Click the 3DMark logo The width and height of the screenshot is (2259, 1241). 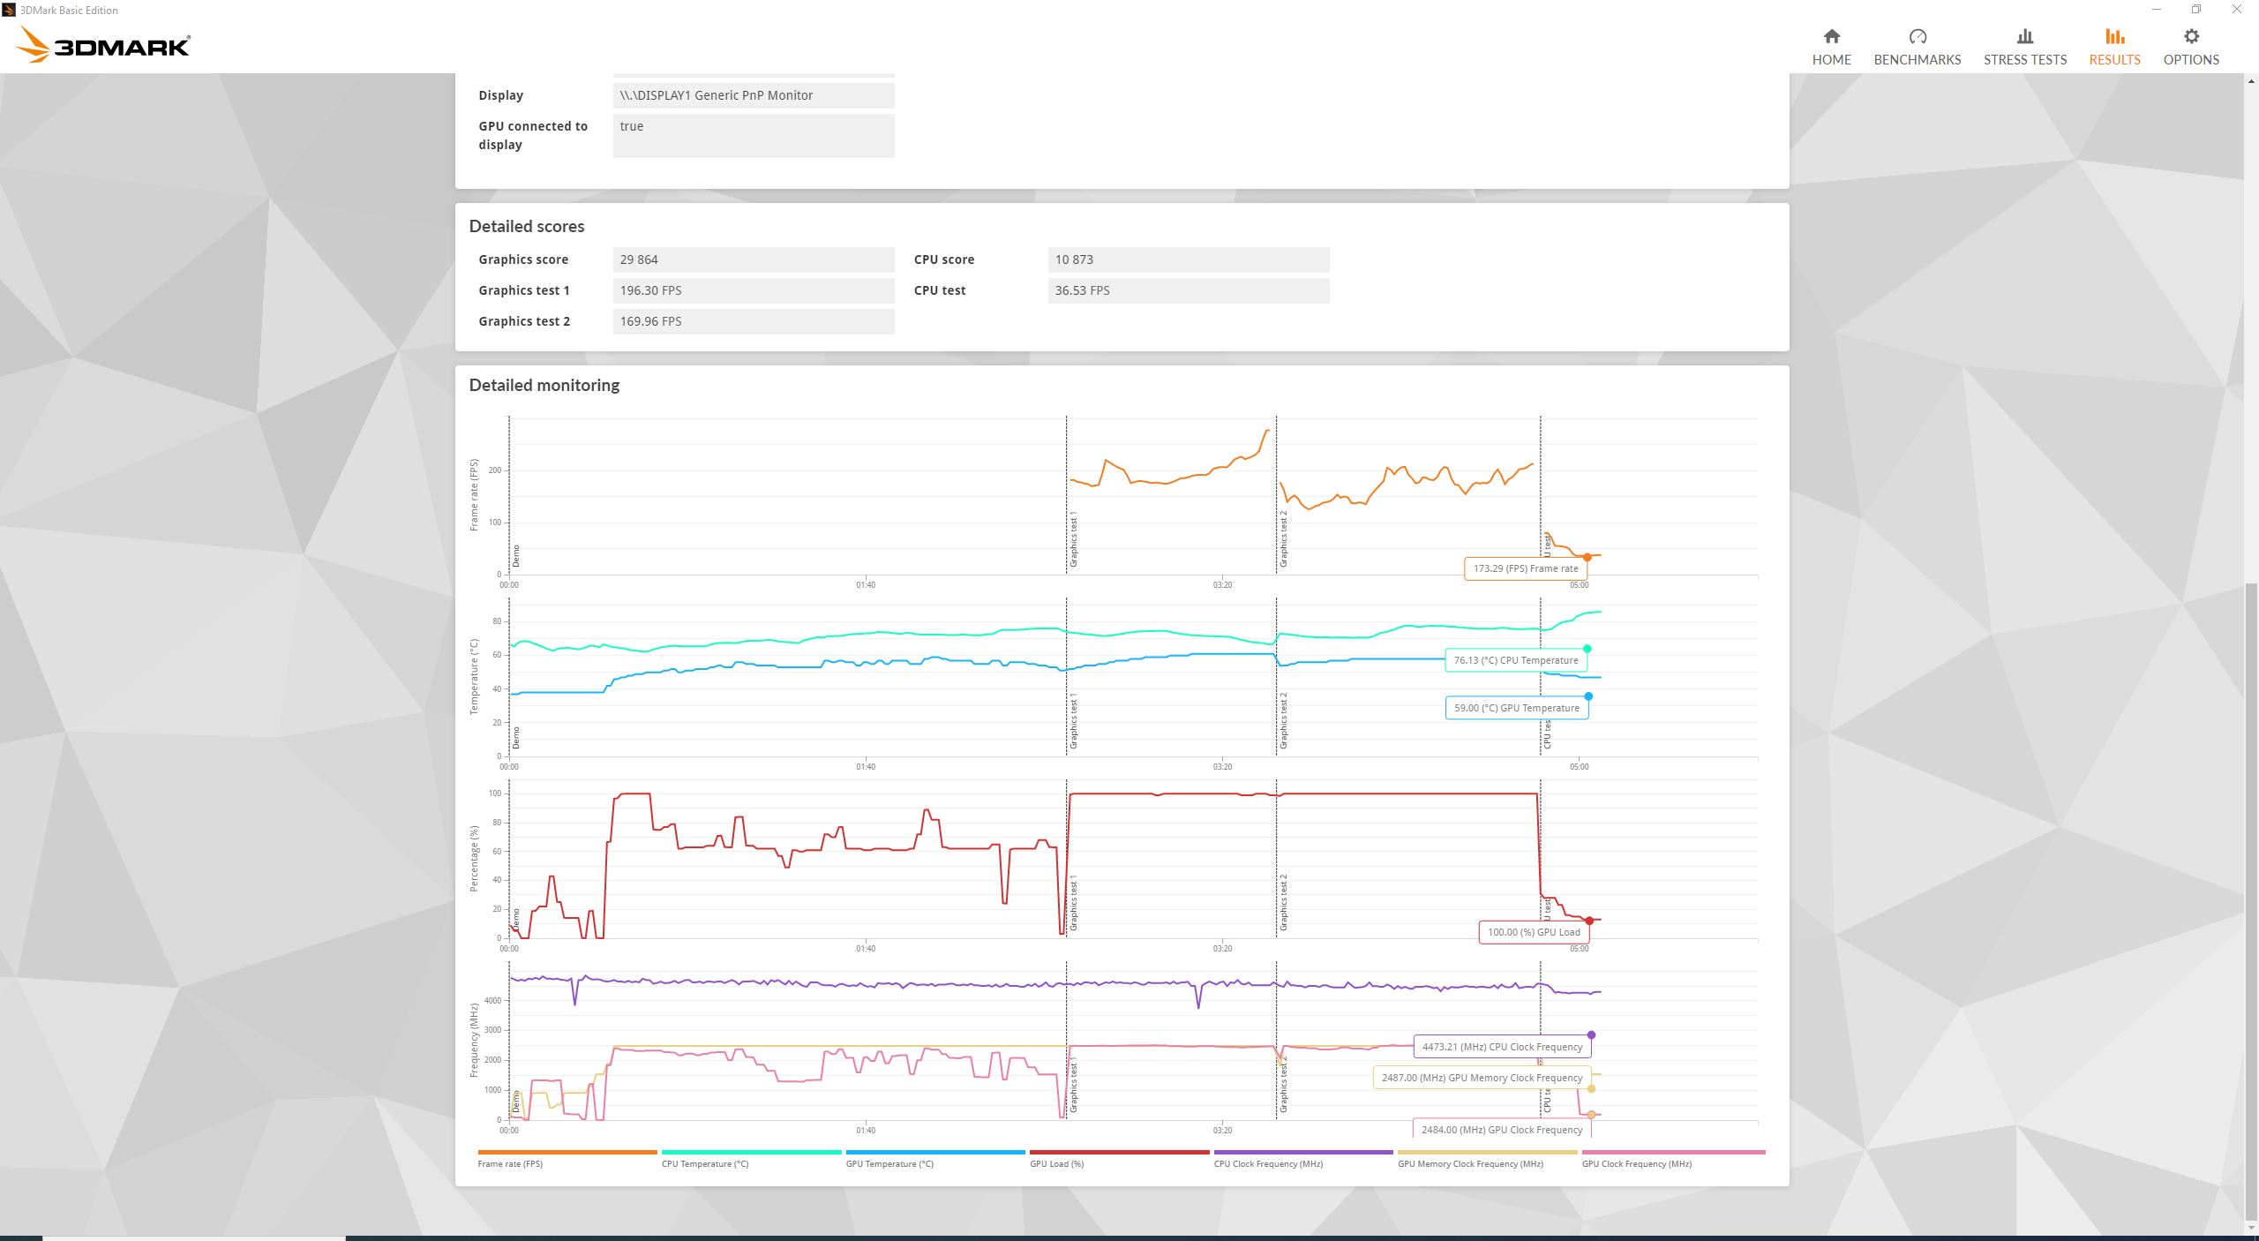(x=104, y=45)
